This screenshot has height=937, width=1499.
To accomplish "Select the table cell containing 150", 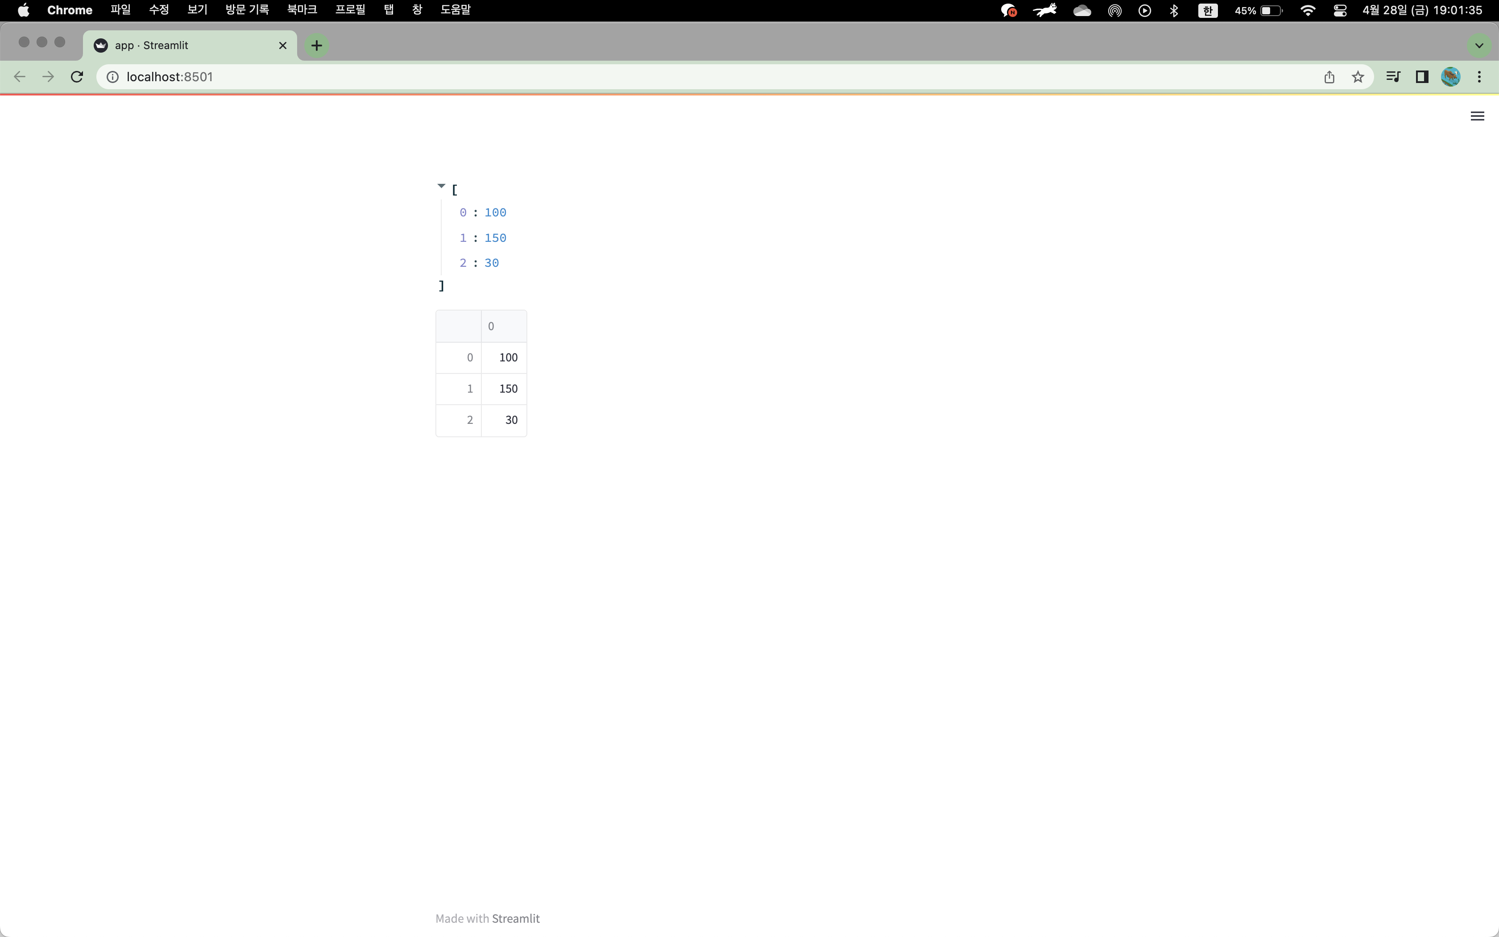I will [504, 389].
